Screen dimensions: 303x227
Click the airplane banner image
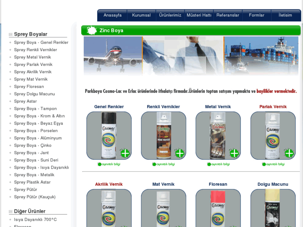(113, 56)
